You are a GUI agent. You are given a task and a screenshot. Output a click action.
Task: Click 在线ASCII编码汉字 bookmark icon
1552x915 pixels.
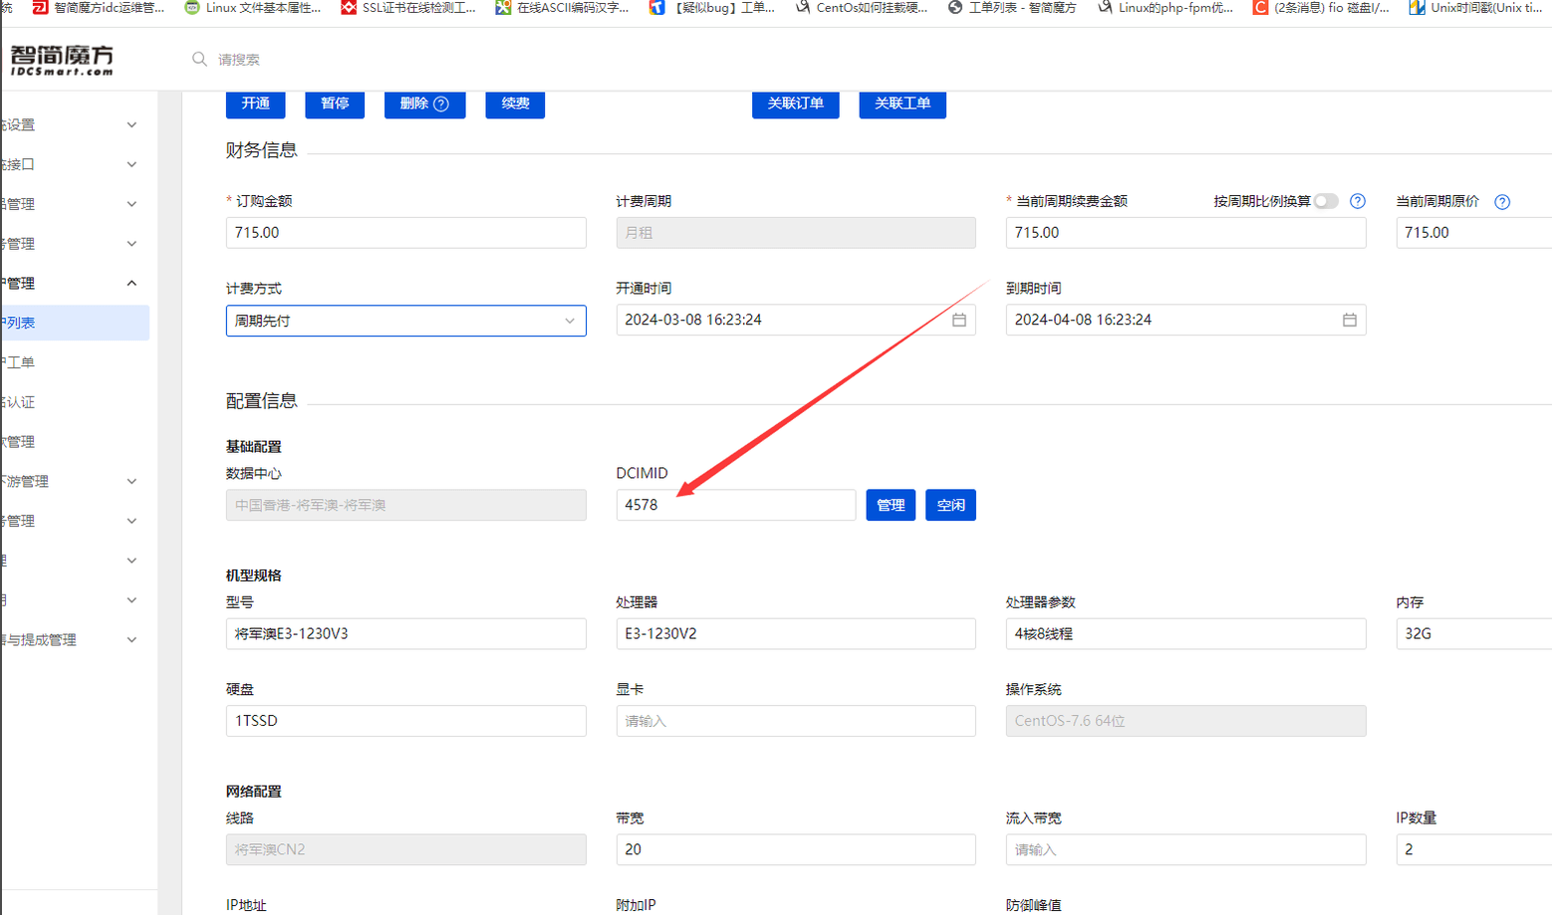(503, 7)
